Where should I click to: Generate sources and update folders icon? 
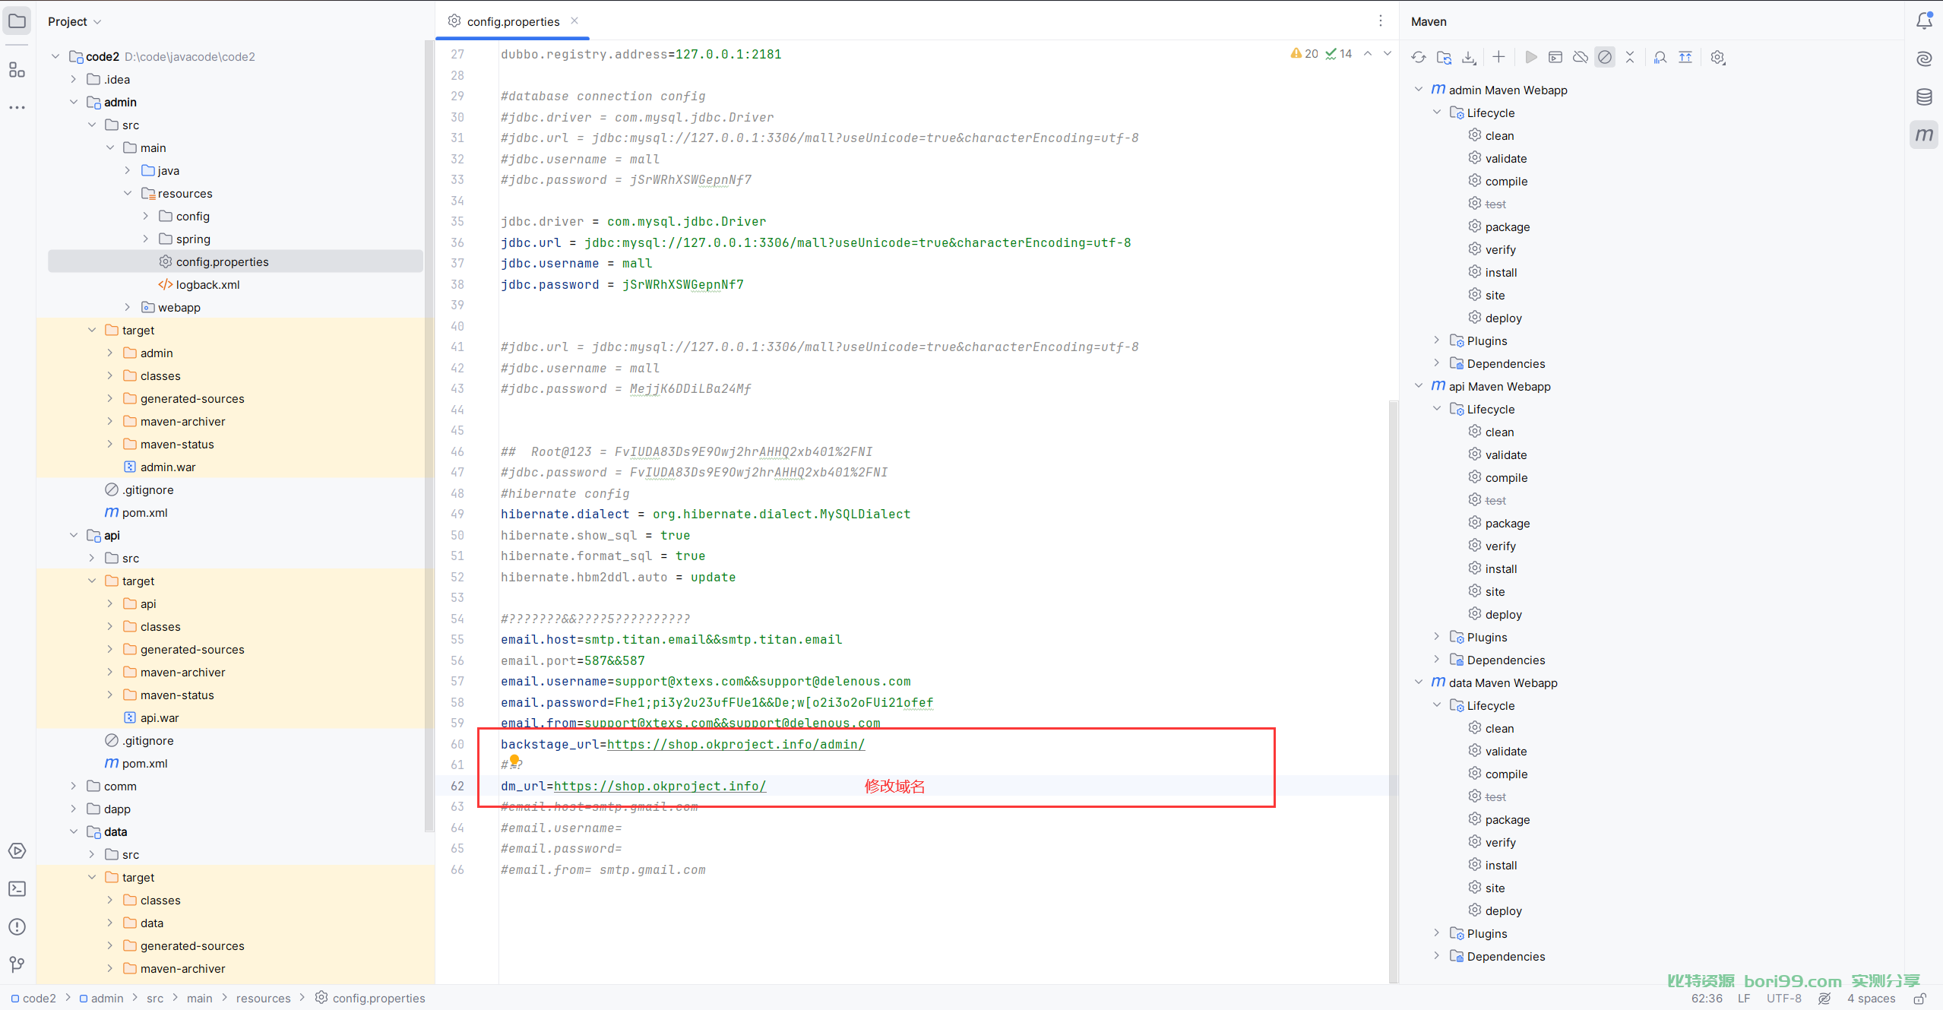(x=1444, y=58)
